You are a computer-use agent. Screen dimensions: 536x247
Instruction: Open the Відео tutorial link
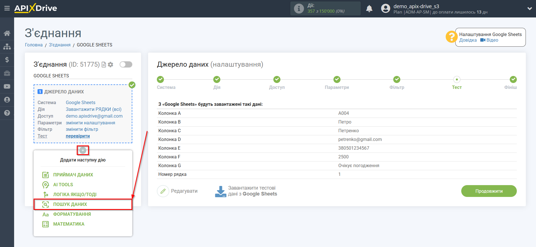point(489,40)
